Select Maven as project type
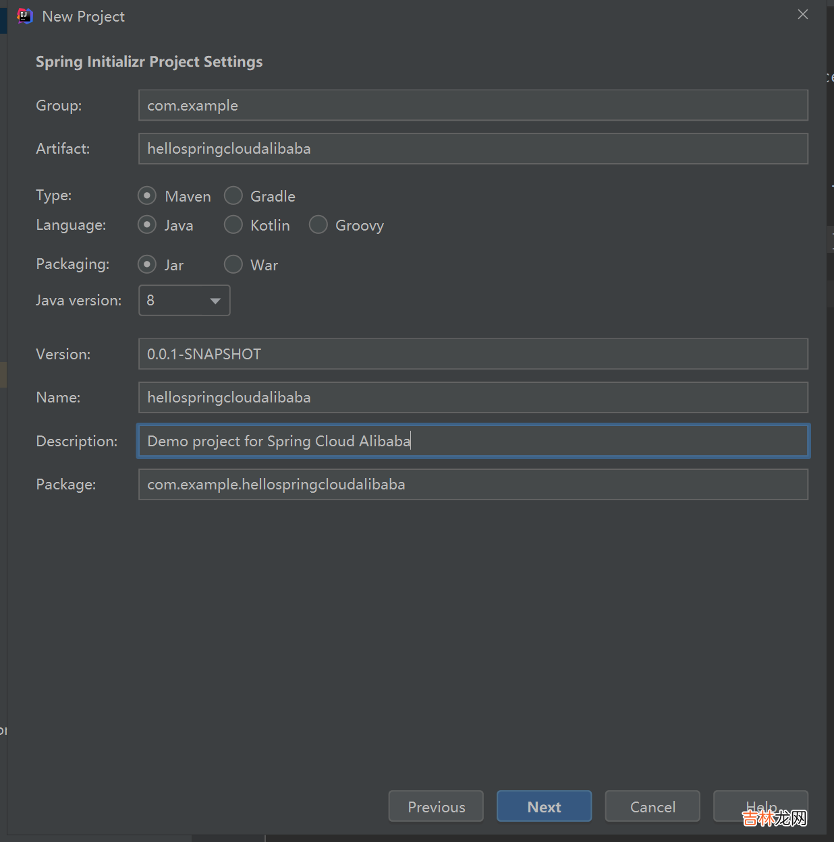Screen dimensions: 834x842 tap(147, 196)
